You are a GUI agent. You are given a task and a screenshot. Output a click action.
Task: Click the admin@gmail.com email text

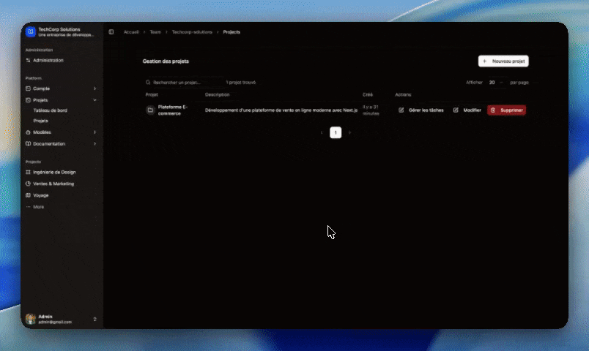tap(55, 322)
